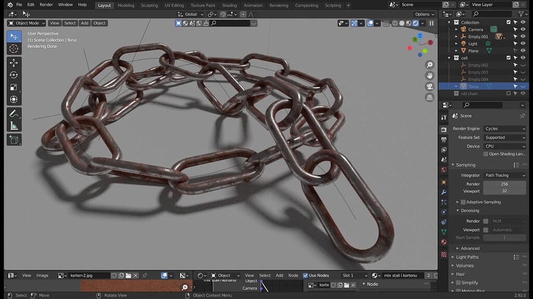Expand the Advanced sampling subpanel
This screenshot has height=299, width=533.
tap(470, 248)
